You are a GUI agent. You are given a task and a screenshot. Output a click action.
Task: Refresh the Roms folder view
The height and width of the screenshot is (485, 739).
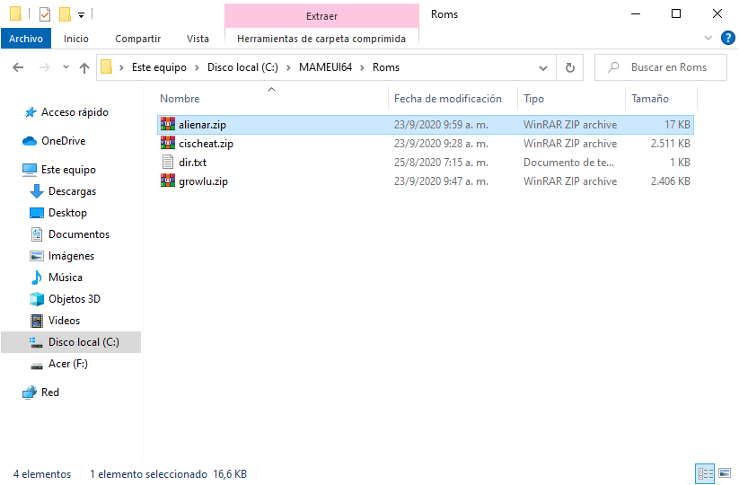(570, 68)
